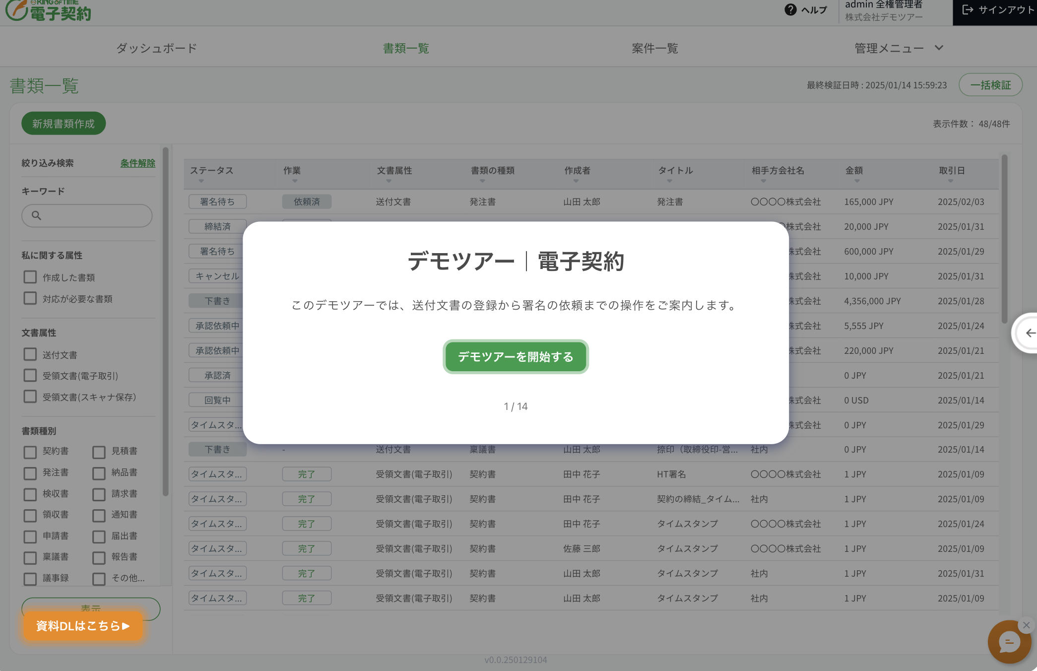Click the 佐藤 三郎 creator cell
Viewport: 1037px width, 671px height.
[x=582, y=548]
